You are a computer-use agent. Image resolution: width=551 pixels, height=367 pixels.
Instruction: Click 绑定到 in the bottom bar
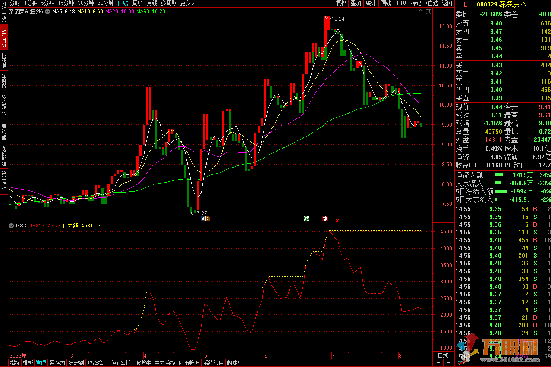tap(76, 363)
